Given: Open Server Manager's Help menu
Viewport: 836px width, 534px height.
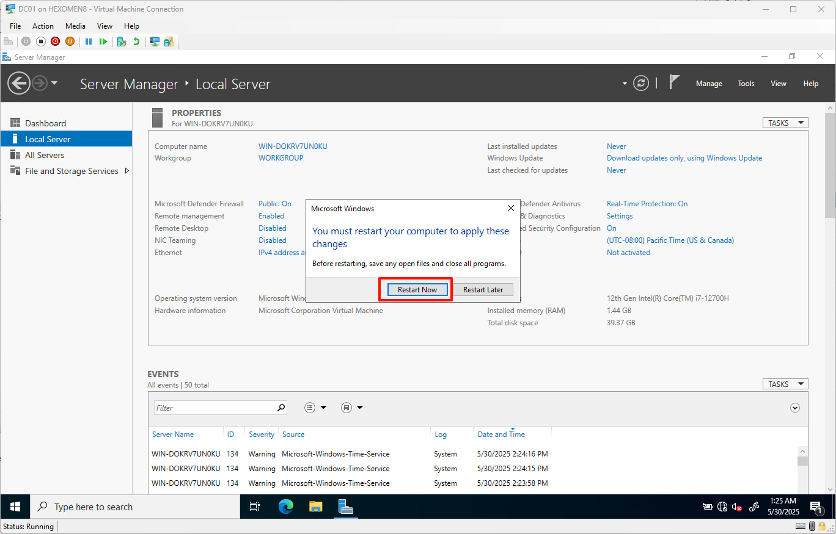Looking at the screenshot, I should [811, 84].
